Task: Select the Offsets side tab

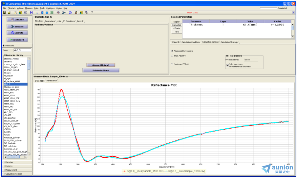Action: click(177, 28)
